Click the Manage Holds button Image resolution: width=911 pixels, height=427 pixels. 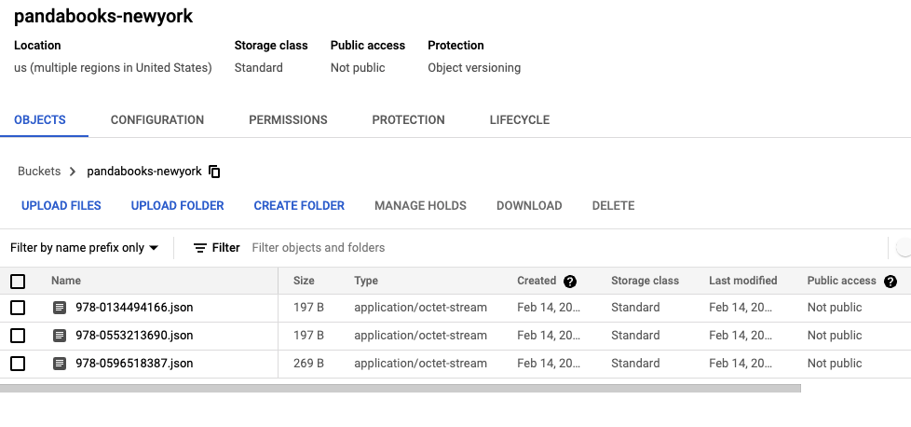tap(421, 206)
